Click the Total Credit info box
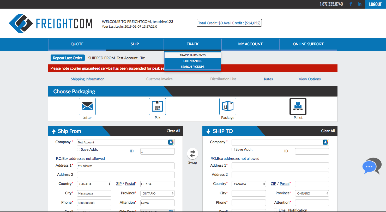Screen dimensions: 386x212 pos(229,23)
